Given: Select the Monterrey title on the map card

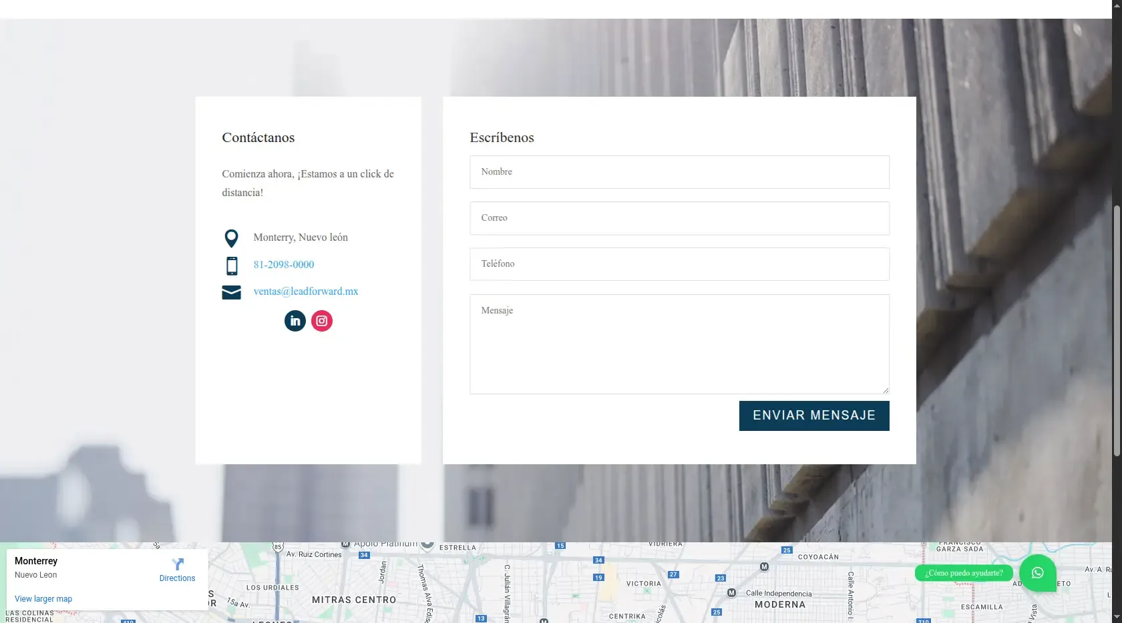Looking at the screenshot, I should pos(35,561).
